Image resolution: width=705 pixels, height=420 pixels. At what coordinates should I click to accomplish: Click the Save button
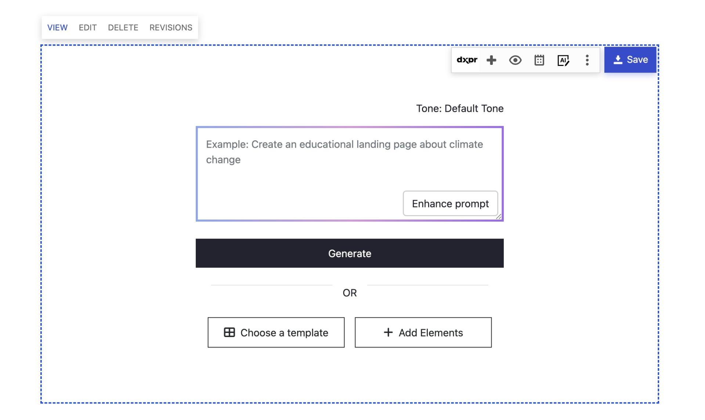point(630,59)
